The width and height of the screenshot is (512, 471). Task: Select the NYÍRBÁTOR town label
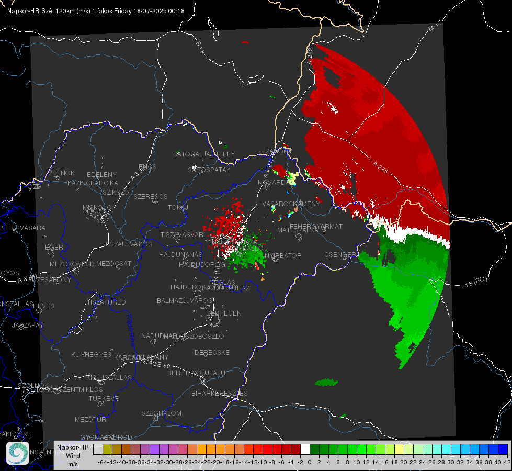pos(283,255)
